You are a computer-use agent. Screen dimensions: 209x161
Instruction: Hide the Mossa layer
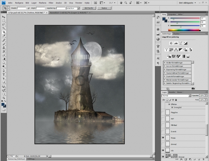(x=163, y=138)
